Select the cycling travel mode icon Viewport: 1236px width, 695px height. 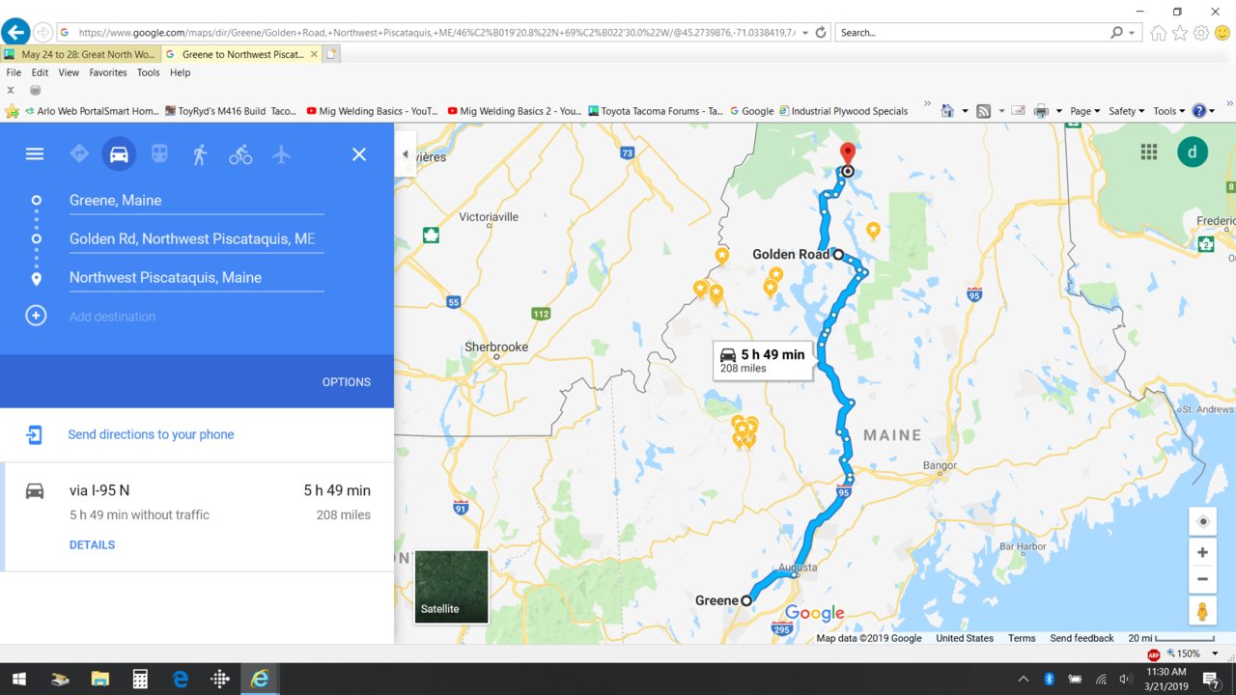tap(240, 154)
